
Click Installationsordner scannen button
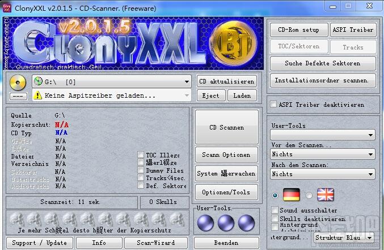tap(323, 80)
